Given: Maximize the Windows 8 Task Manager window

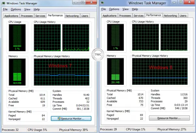Looking at the screenshot, I should click(x=181, y=2).
